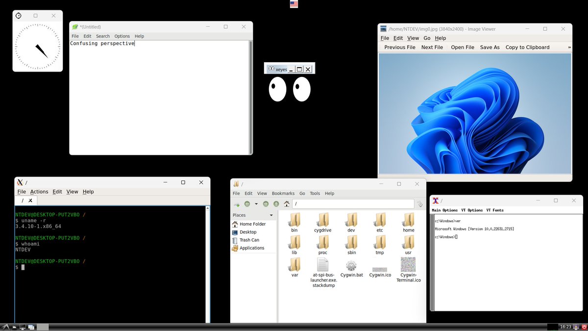Viewport: 588px width, 331px height.
Task: Open back history dropdown arrow in file manager
Action: point(256,204)
